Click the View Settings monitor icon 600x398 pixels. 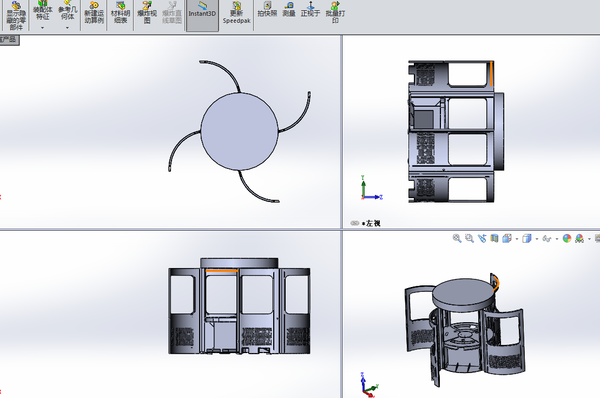point(597,238)
